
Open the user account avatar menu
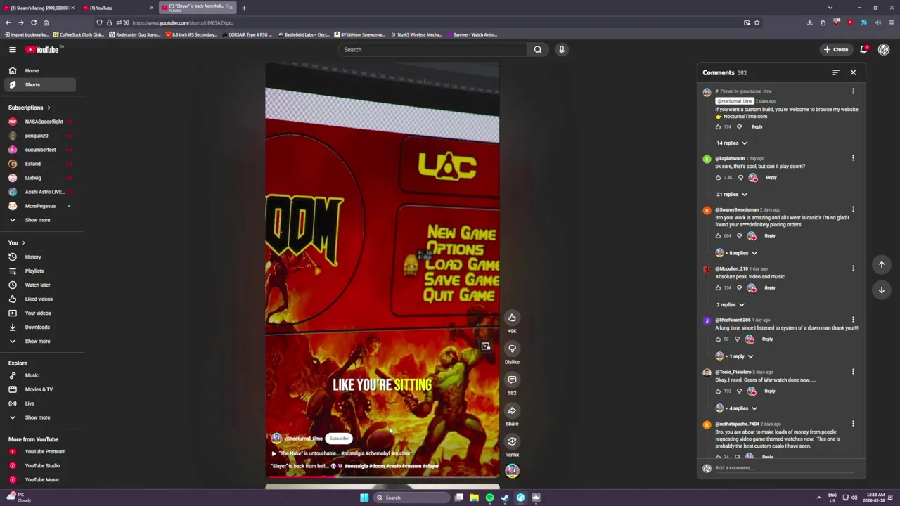tap(884, 49)
